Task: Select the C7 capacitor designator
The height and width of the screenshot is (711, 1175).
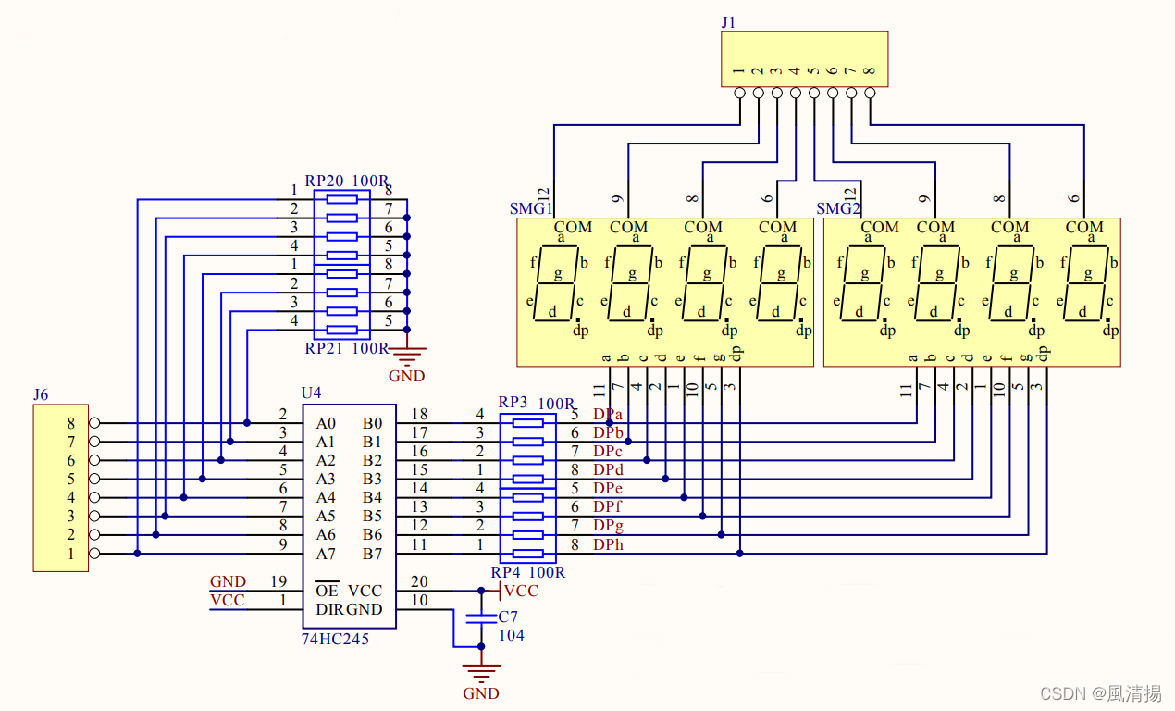Action: 508,617
